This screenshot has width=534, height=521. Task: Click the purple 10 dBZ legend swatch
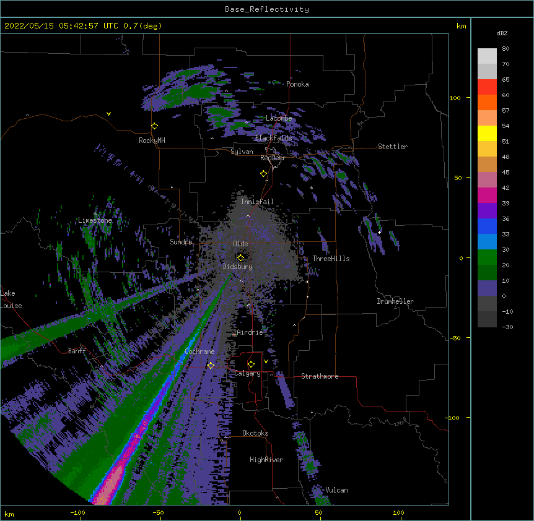pyautogui.click(x=487, y=288)
